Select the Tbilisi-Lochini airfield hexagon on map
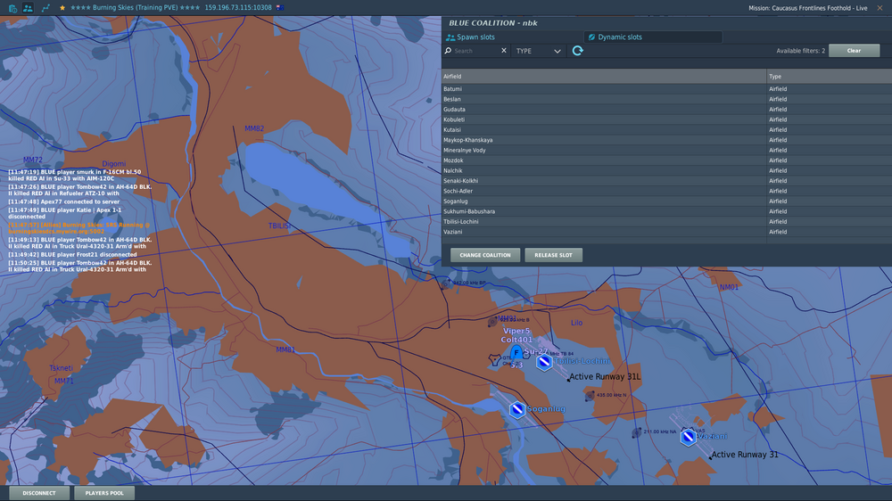This screenshot has height=501, width=892. point(543,363)
